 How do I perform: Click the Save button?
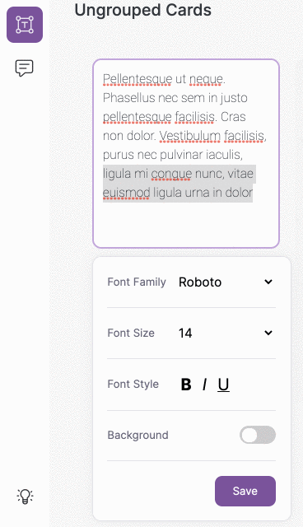pos(245,491)
